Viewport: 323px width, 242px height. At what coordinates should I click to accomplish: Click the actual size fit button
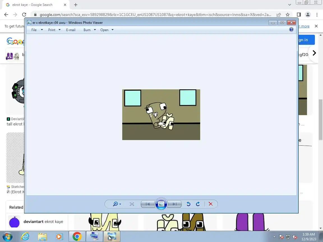click(x=132, y=204)
